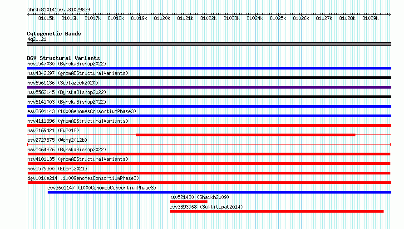Click the 81018k ruler tick label

pos(116,18)
